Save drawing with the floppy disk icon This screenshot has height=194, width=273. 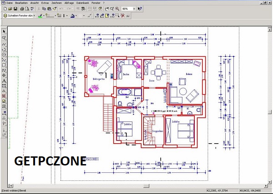pyautogui.click(x=15, y=9)
